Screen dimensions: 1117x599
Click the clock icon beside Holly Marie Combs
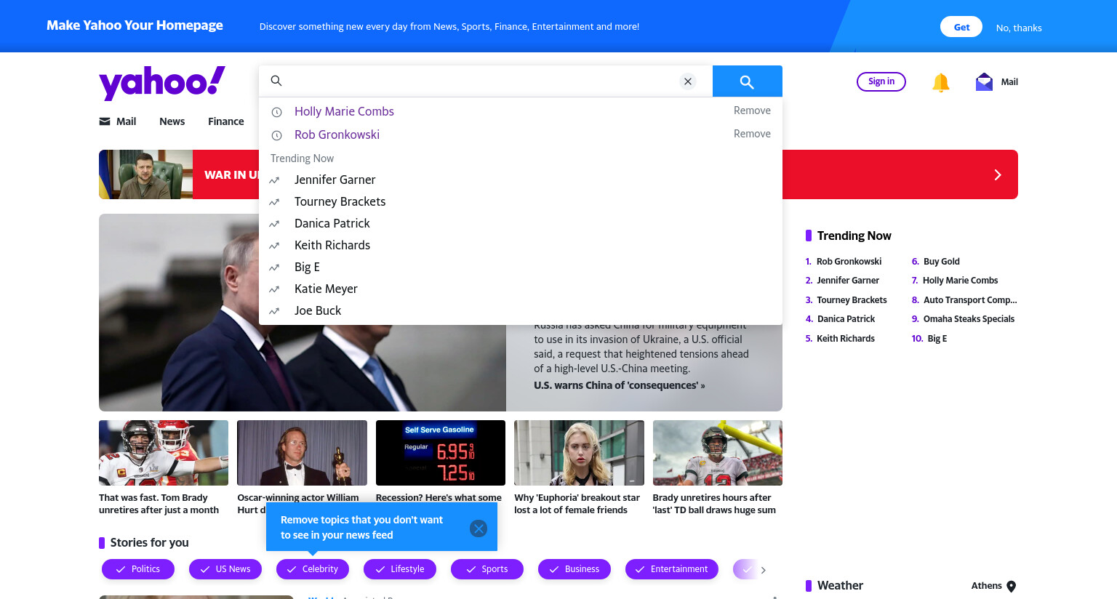(x=276, y=112)
